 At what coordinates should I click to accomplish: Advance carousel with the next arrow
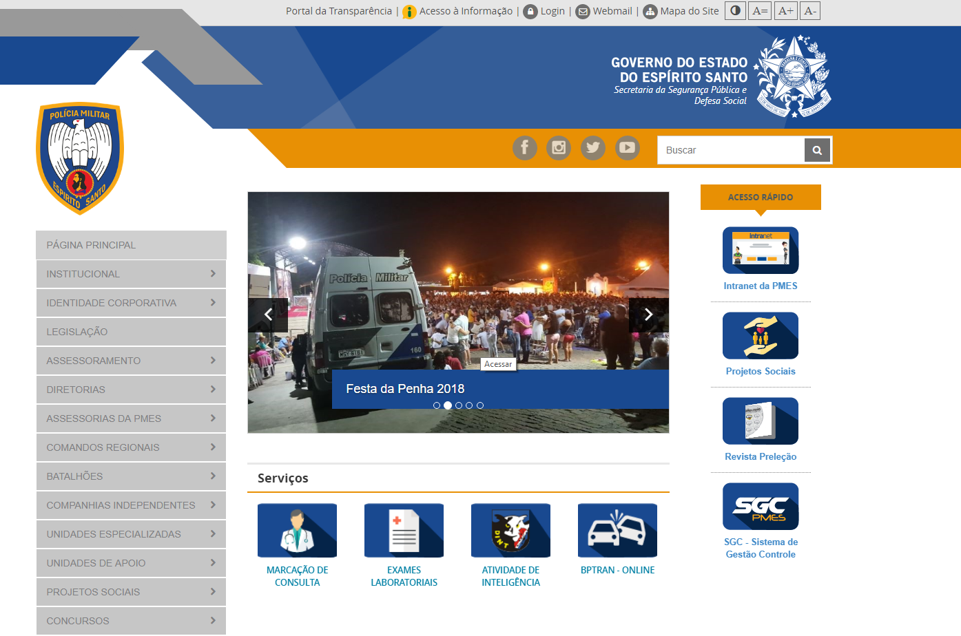coord(648,315)
